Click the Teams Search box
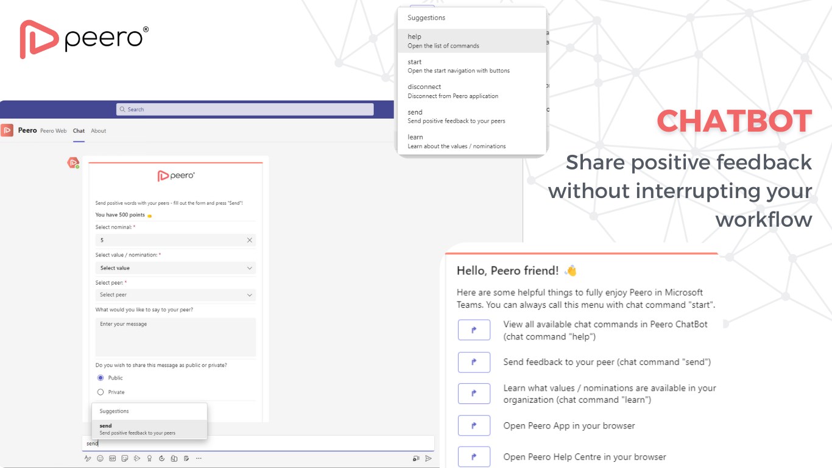Screen dimensions: 832x468 [245, 109]
